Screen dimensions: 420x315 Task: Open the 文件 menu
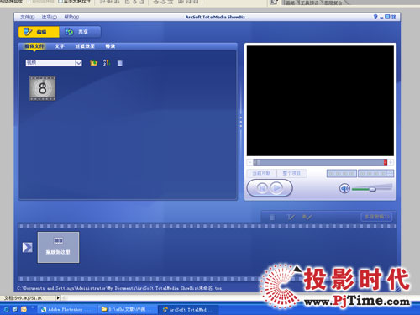tap(27, 17)
